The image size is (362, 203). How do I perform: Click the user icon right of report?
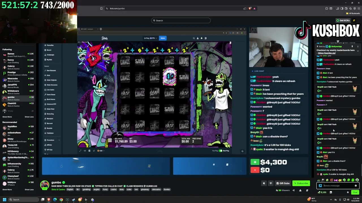coord(307,190)
